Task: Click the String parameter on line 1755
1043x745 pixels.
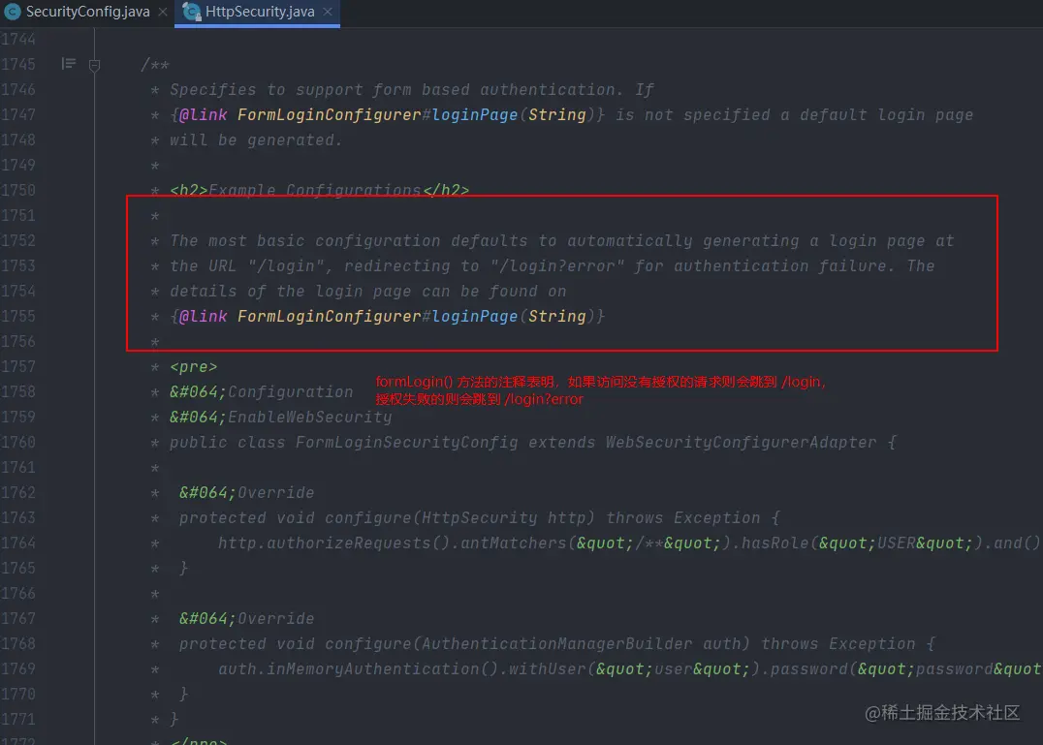Action: [x=557, y=317]
